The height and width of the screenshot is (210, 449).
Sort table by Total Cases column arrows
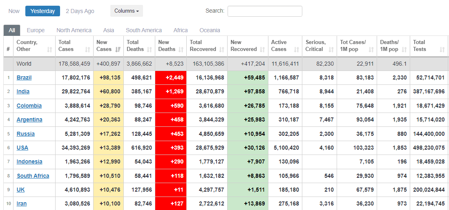click(x=87, y=49)
